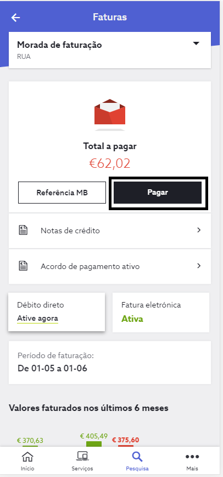Activate Débito direto via Ative agora

click(x=38, y=319)
